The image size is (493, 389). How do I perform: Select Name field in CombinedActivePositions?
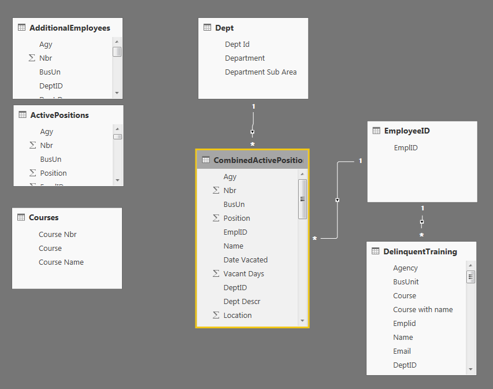point(233,246)
